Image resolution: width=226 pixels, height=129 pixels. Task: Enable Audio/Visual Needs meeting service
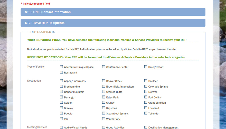coord(61,127)
